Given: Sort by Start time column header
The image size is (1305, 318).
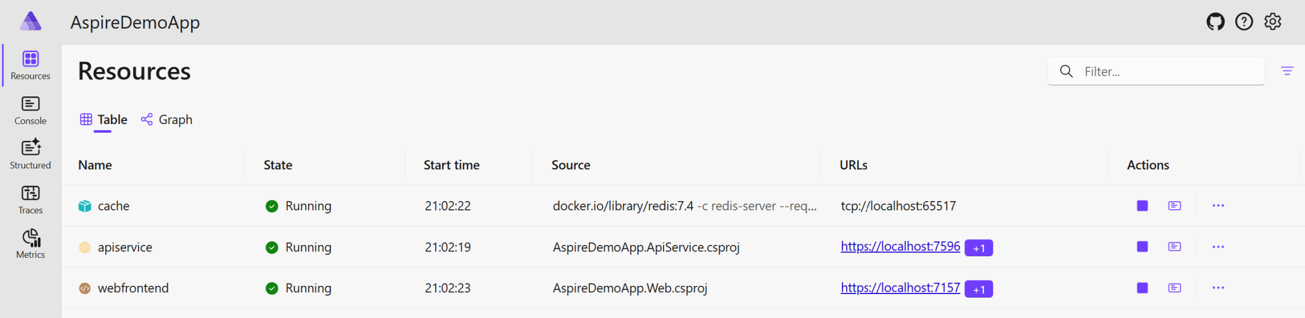Looking at the screenshot, I should point(451,165).
